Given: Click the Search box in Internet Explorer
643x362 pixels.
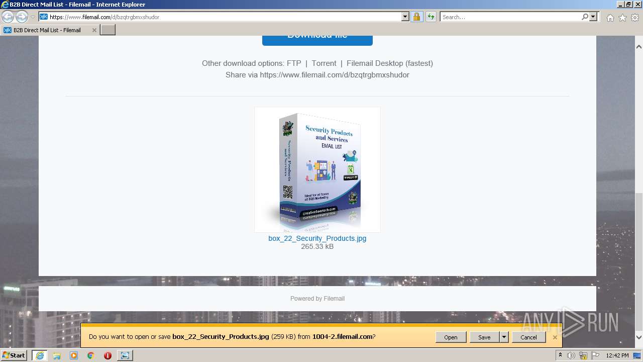Looking at the screenshot, I should tap(510, 17).
